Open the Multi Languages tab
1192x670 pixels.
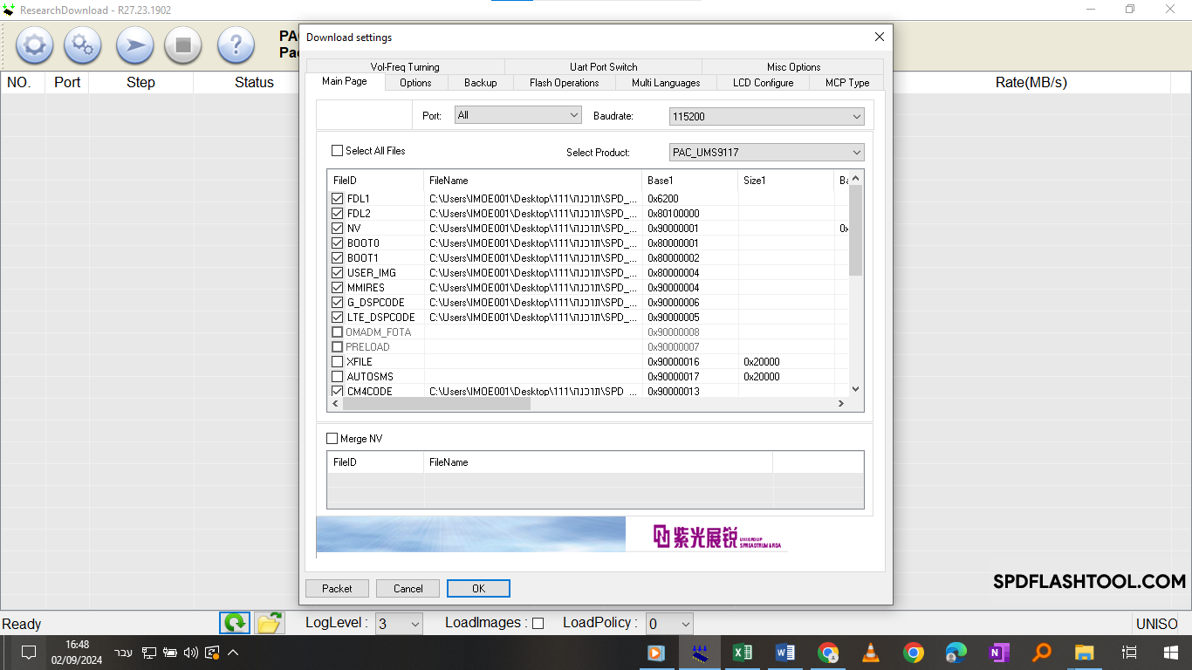tap(666, 83)
